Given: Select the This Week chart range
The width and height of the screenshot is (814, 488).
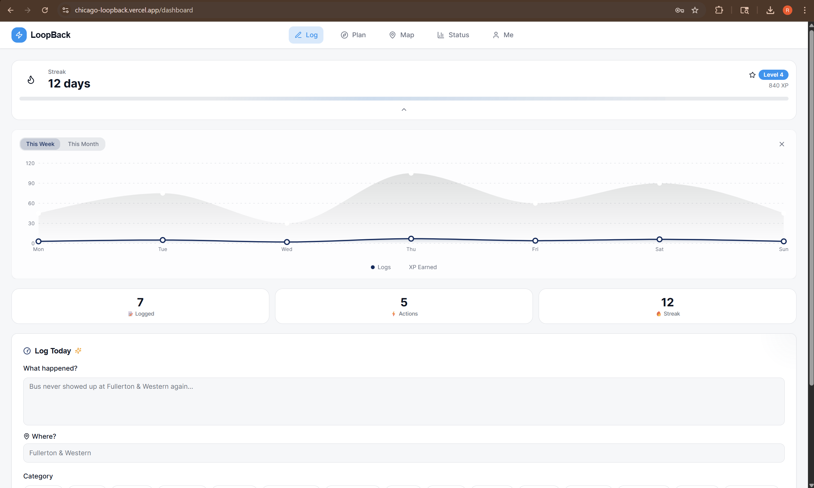Looking at the screenshot, I should (40, 144).
